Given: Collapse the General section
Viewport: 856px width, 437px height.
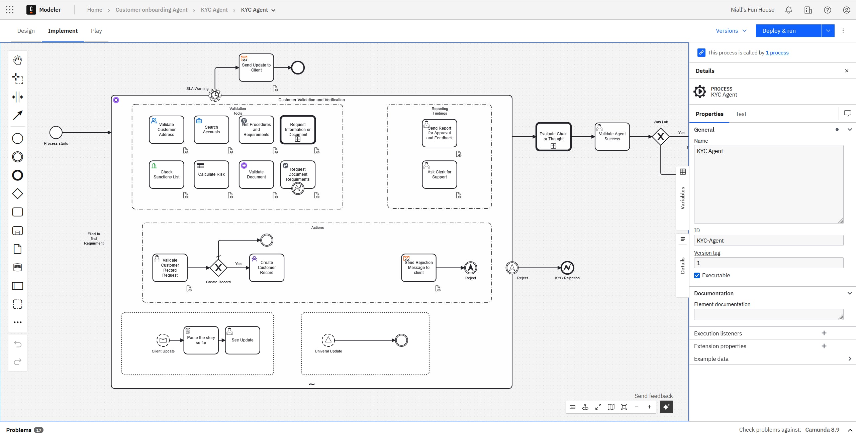Looking at the screenshot, I should pos(849,130).
